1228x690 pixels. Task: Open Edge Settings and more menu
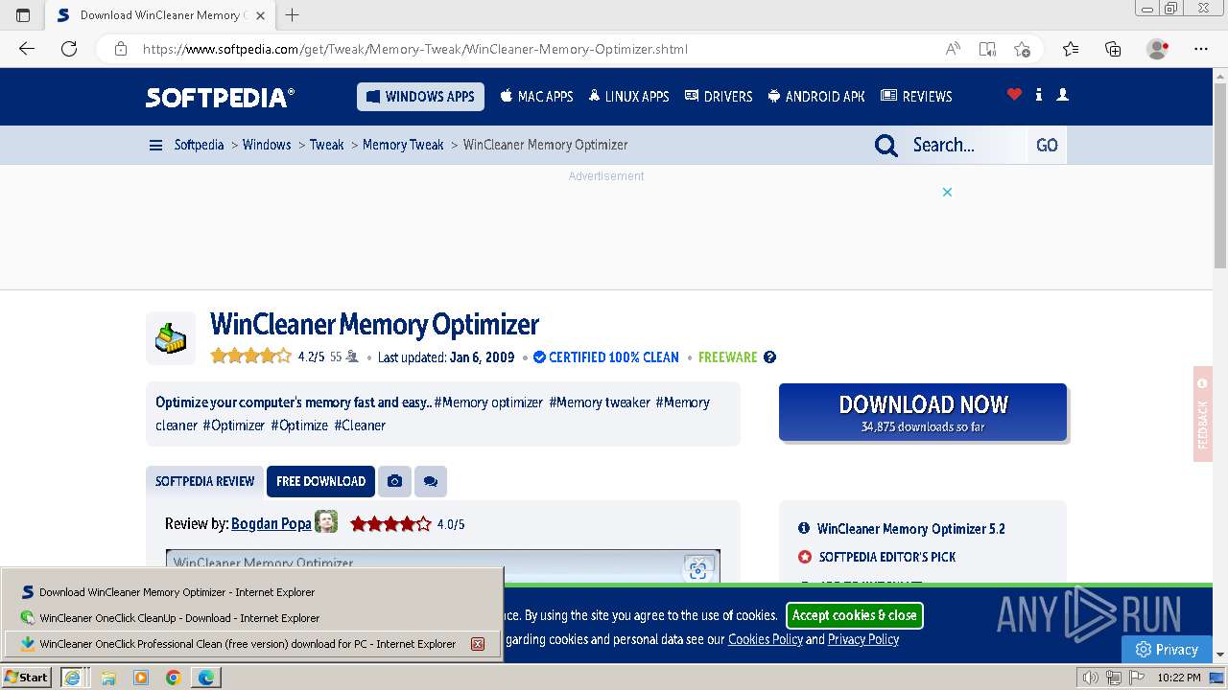[1201, 49]
